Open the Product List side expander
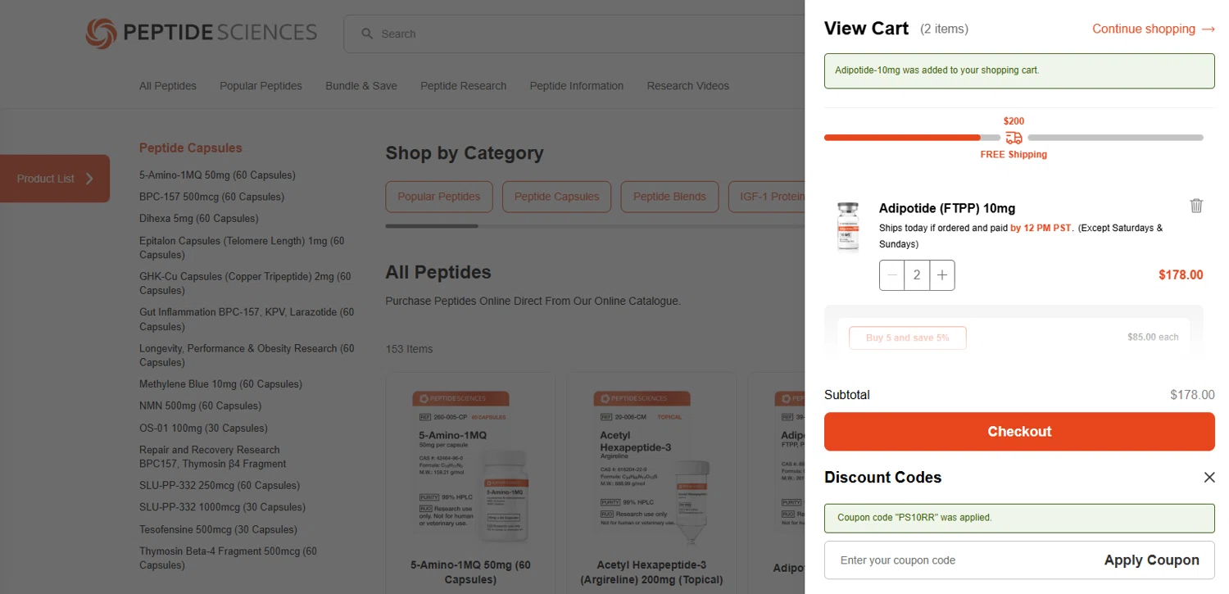The width and height of the screenshot is (1229, 594). click(x=55, y=179)
